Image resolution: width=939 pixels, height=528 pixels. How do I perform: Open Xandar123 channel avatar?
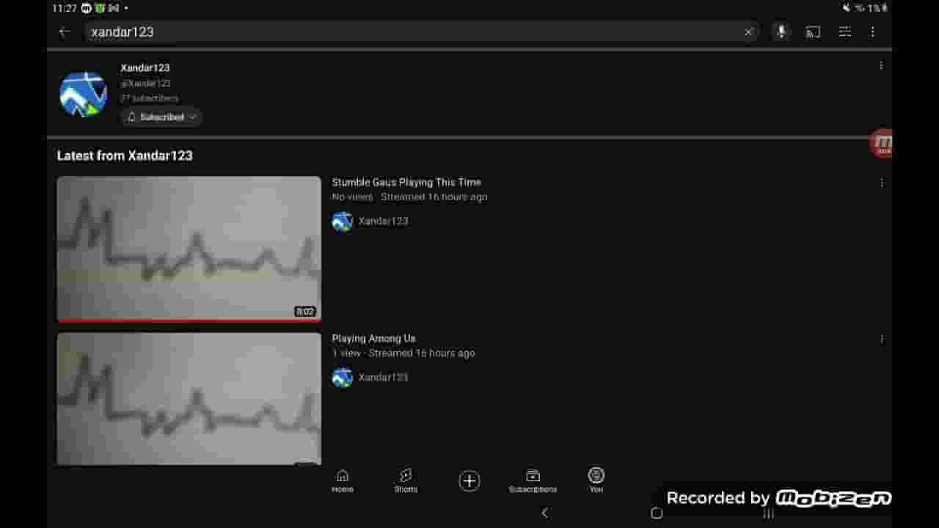[83, 94]
